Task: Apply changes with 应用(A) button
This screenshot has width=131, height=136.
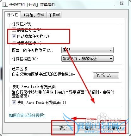Action: click(x=114, y=128)
